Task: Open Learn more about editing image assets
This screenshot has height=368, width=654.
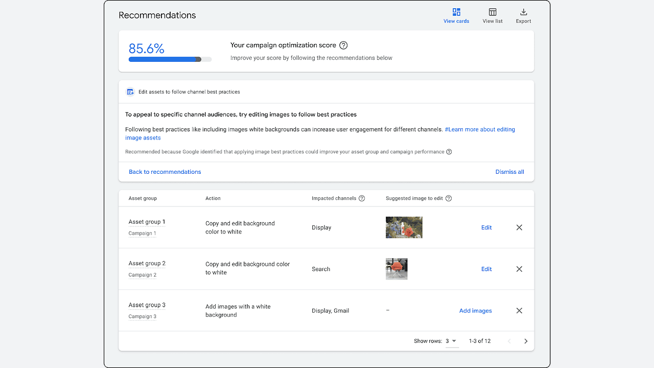Action: (479, 130)
